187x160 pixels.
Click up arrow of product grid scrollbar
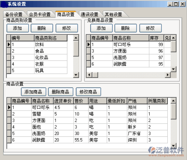[x=173, y=101]
